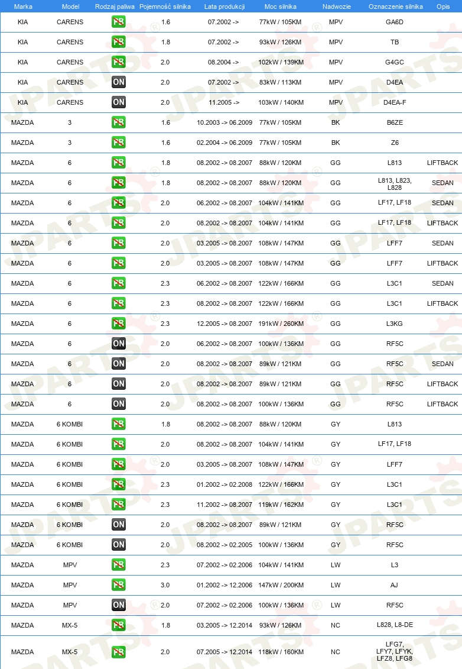462x669 pixels.
Task: Click the Opis column header
Action: coord(443,7)
